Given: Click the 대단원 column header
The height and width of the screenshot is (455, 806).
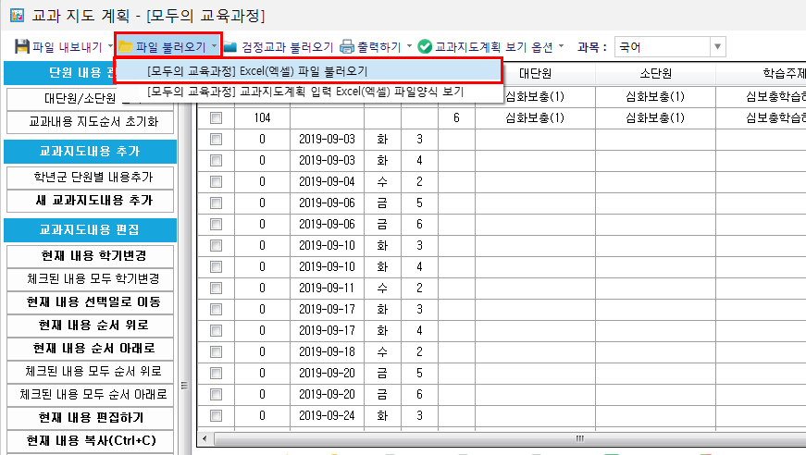Looking at the screenshot, I should (535, 73).
